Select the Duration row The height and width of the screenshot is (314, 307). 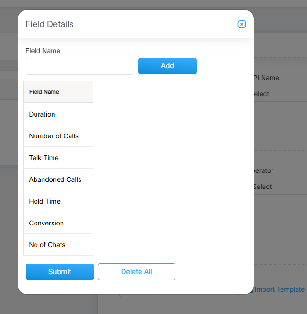click(42, 114)
